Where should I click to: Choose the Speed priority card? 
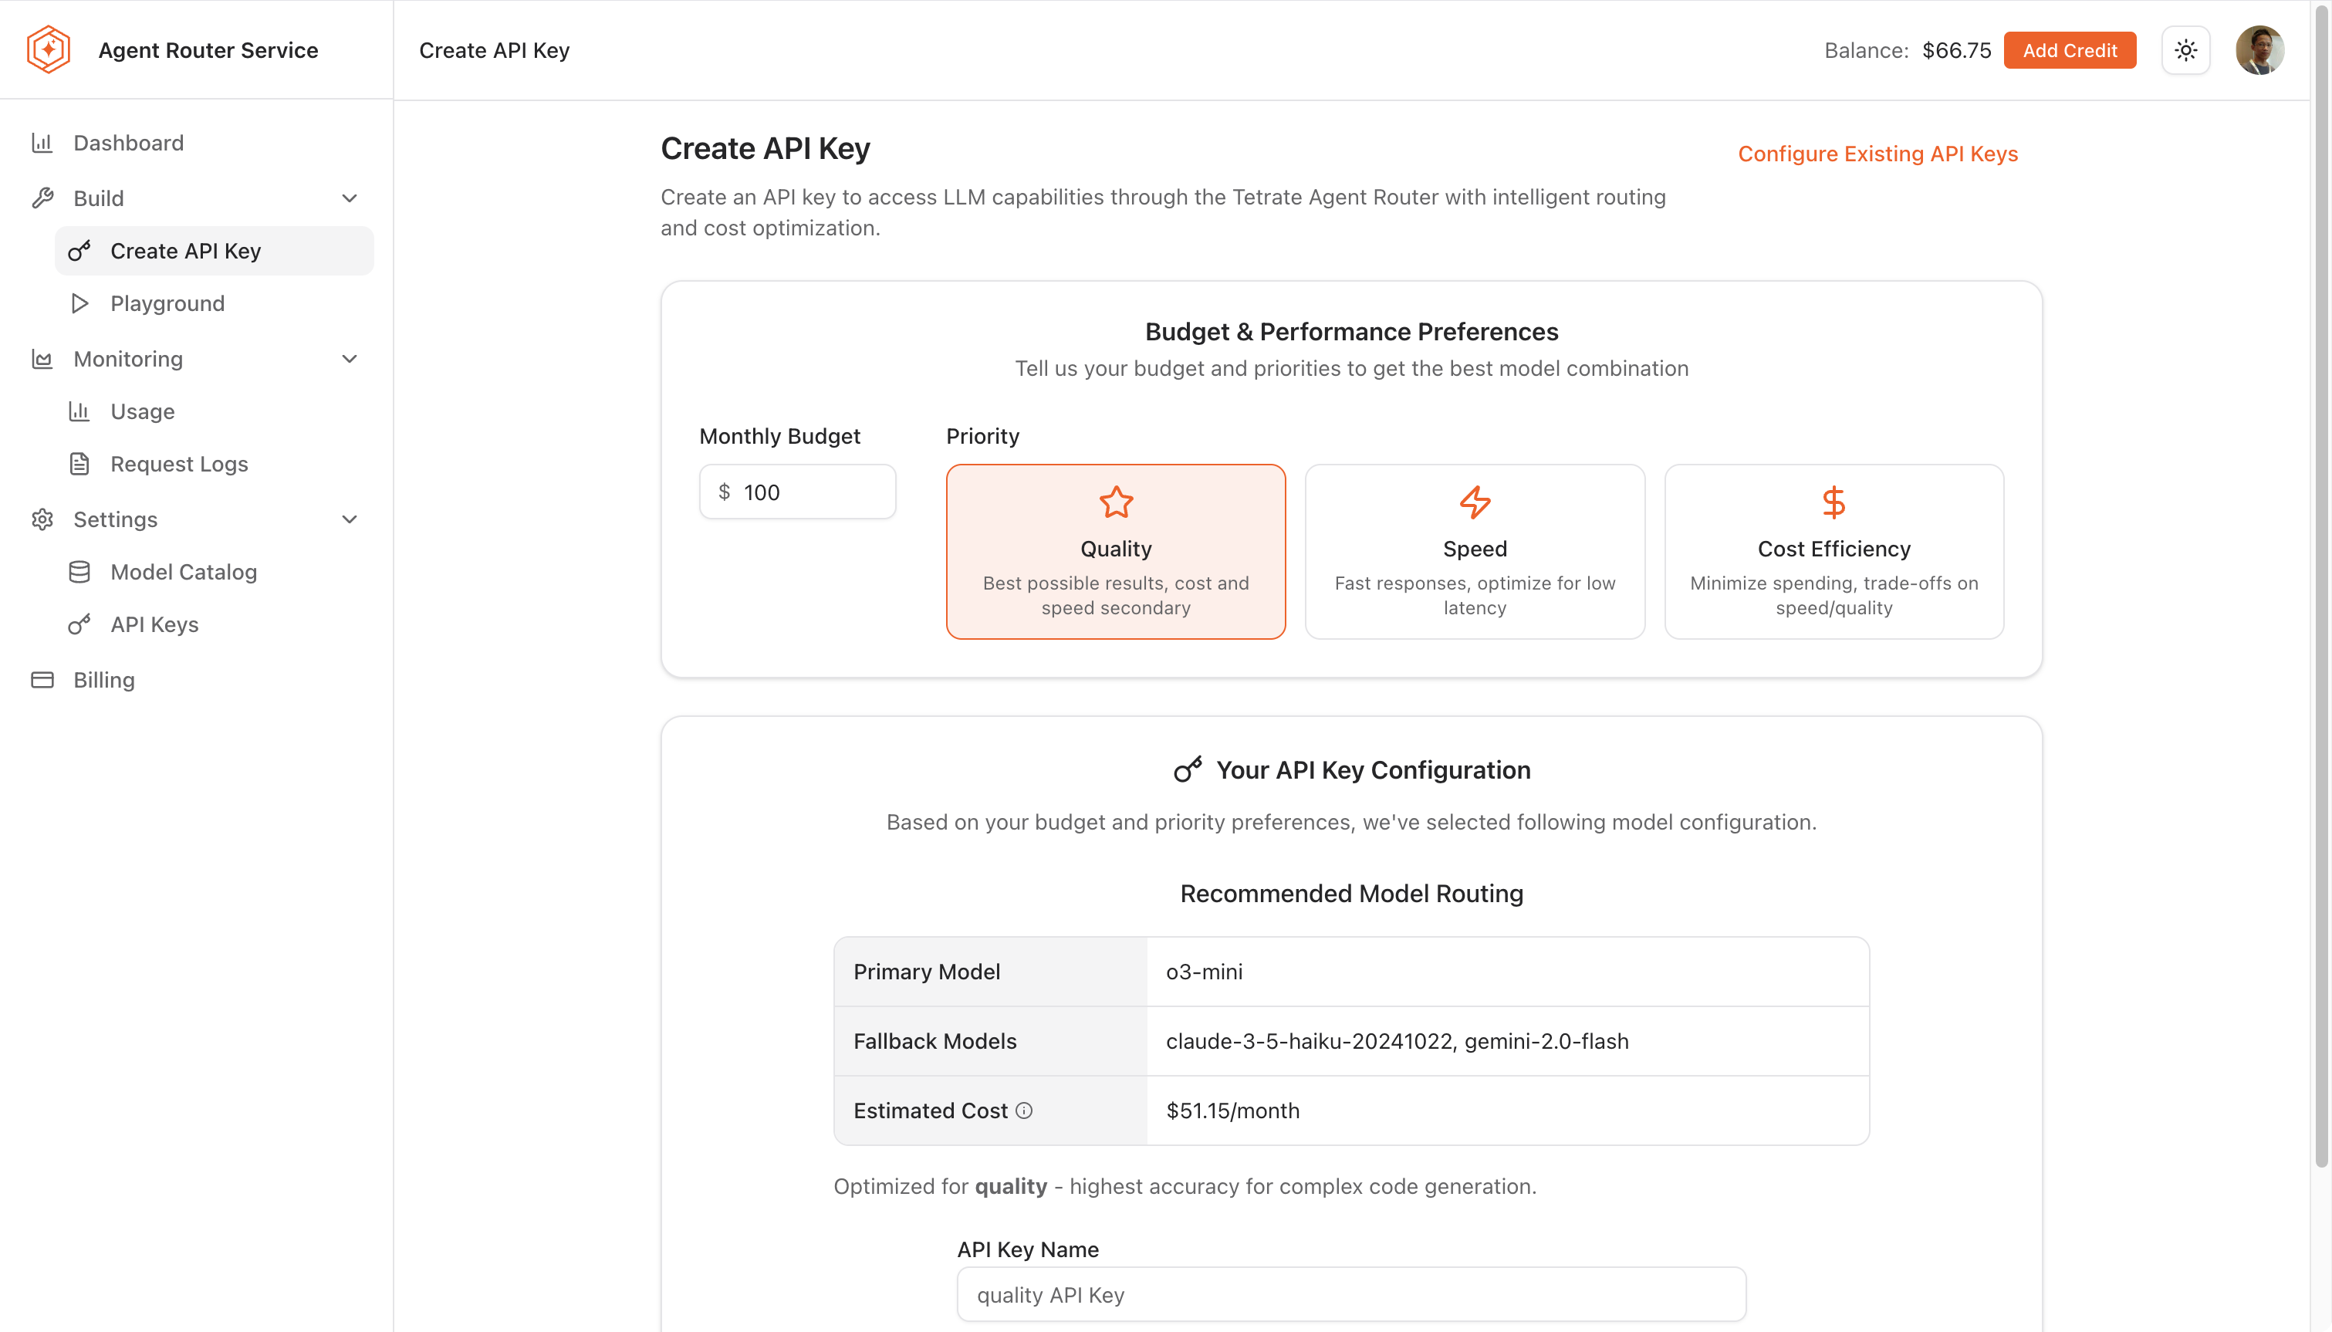(1473, 552)
